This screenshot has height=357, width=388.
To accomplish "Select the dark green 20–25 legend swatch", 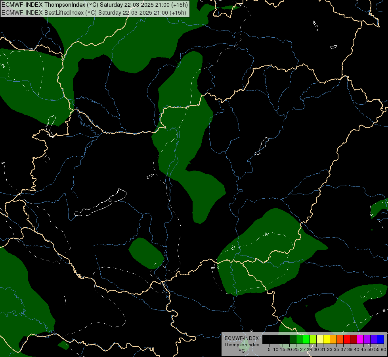I will [x=293, y=339].
